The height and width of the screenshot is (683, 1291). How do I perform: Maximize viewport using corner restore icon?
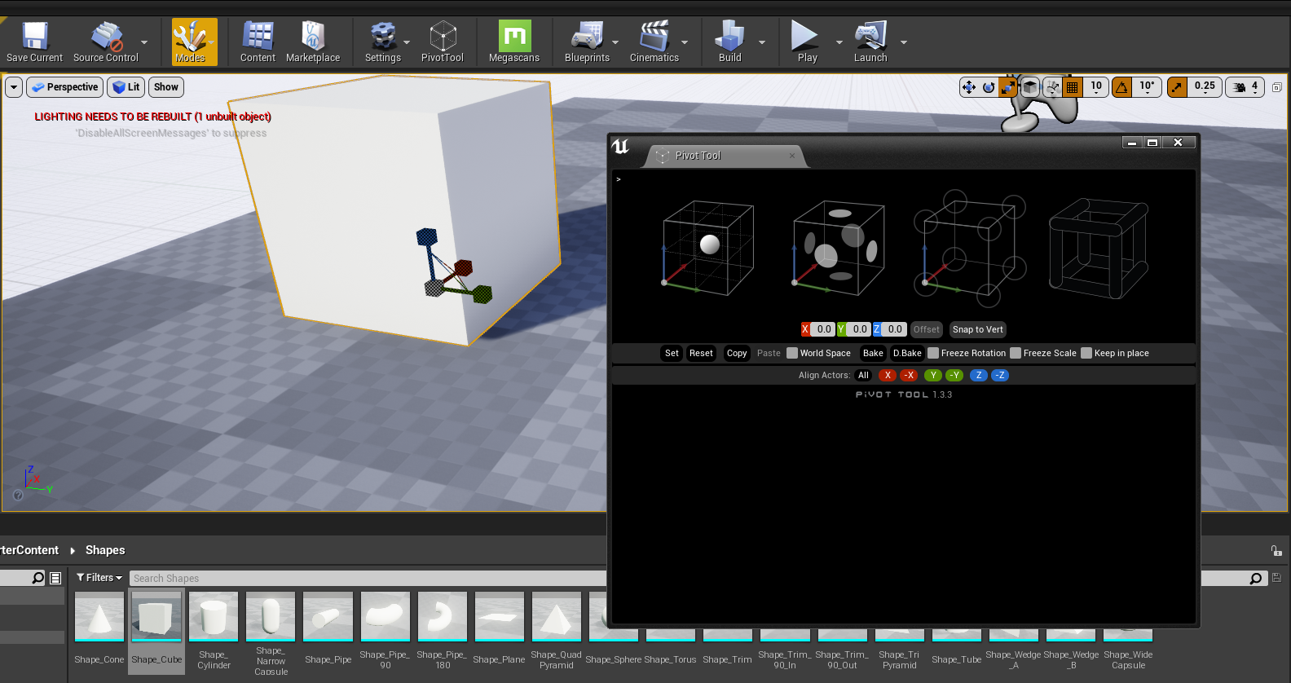pos(1277,87)
